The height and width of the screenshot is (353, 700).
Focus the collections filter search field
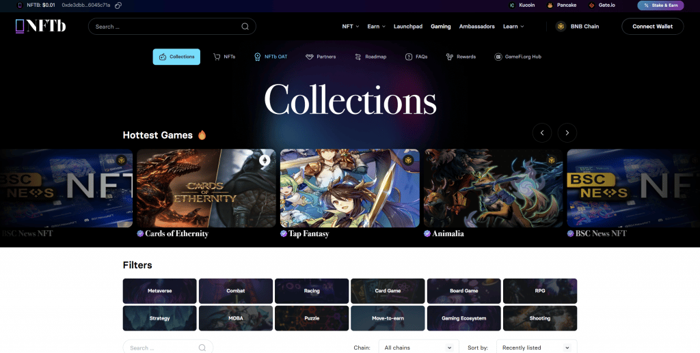pyautogui.click(x=168, y=348)
